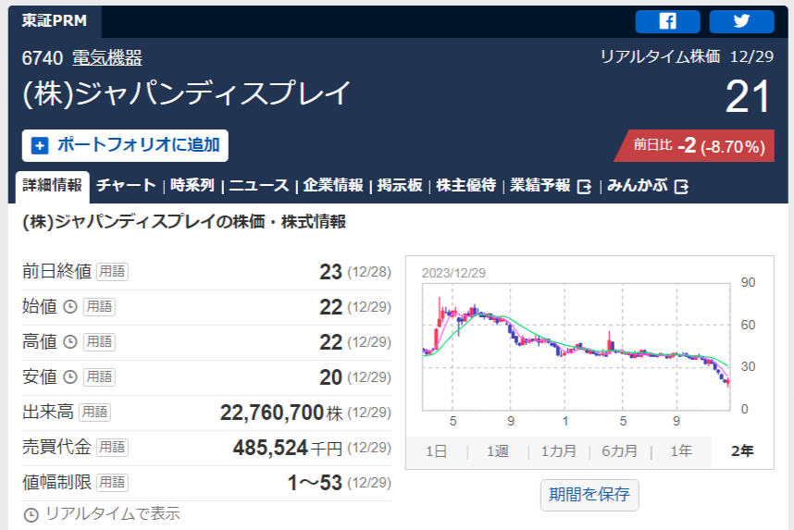Switch chart period to 1カ月
This screenshot has height=530, width=794.
559,451
